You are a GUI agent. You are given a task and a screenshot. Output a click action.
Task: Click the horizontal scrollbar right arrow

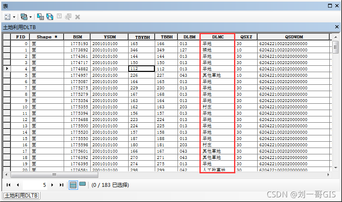tap(328, 175)
